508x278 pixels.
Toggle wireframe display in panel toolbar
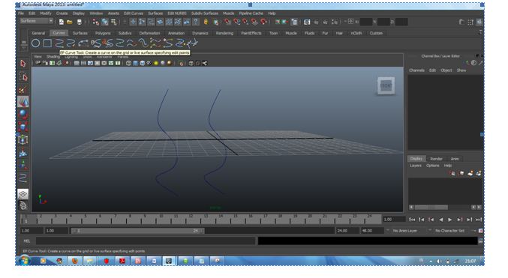pyautogui.click(x=128, y=63)
